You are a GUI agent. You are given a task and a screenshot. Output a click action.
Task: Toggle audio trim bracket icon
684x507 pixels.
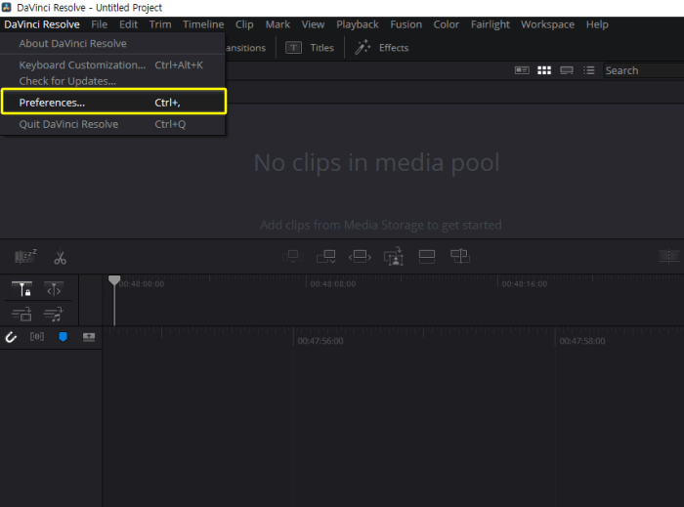(x=37, y=337)
